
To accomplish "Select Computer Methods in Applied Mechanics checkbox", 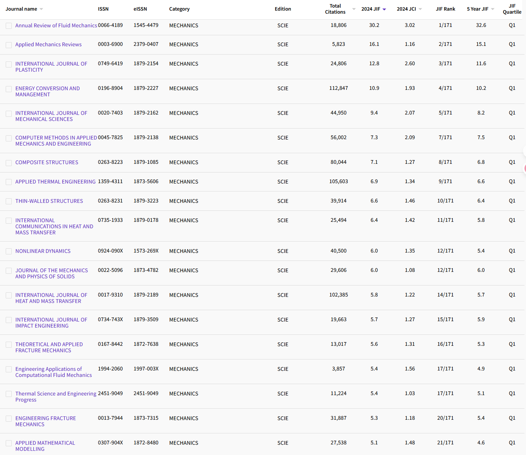I will (x=9, y=138).
